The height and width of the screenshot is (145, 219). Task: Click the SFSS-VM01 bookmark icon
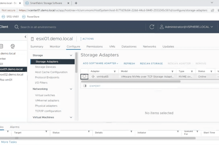(x=3, y=17)
